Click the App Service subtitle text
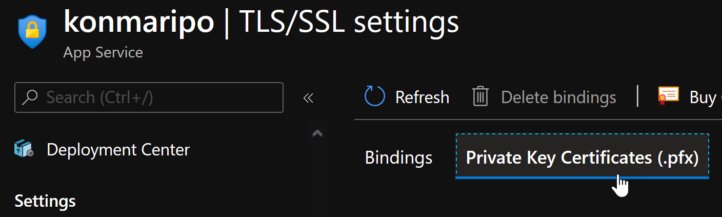Screen dimensions: 722x217 tap(103, 52)
